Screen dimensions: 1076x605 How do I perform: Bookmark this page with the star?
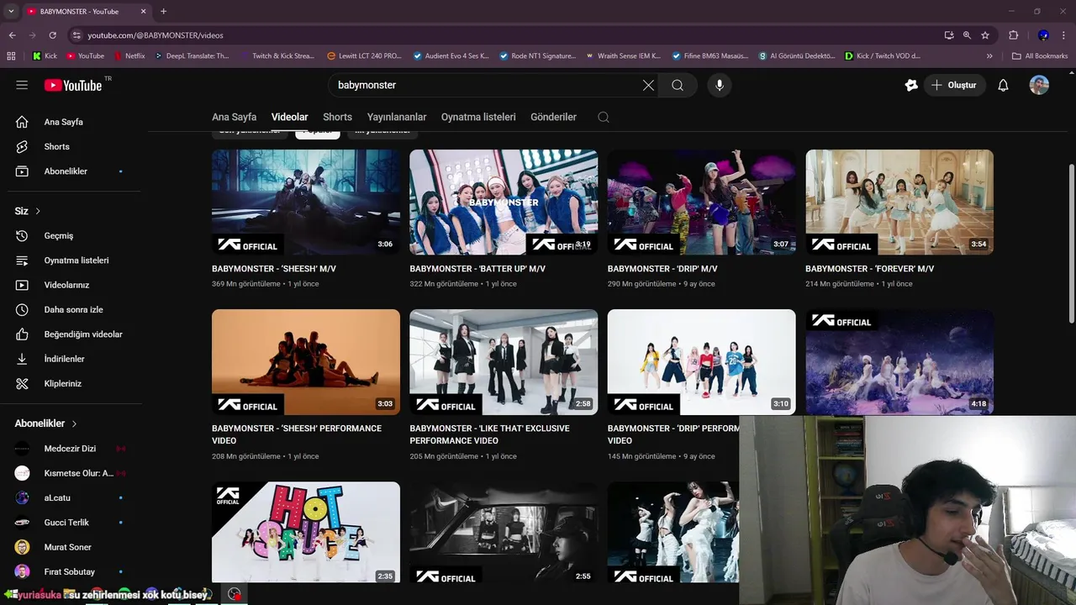[x=985, y=35]
